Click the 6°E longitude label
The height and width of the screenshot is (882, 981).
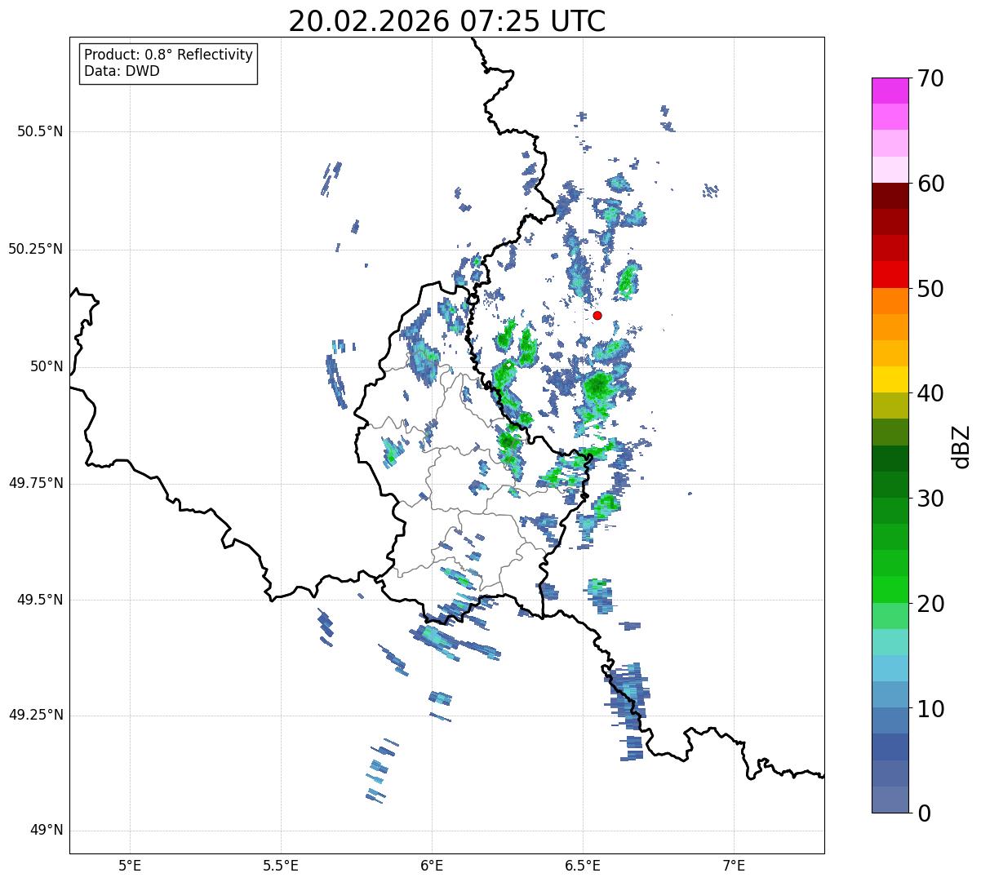coord(432,865)
